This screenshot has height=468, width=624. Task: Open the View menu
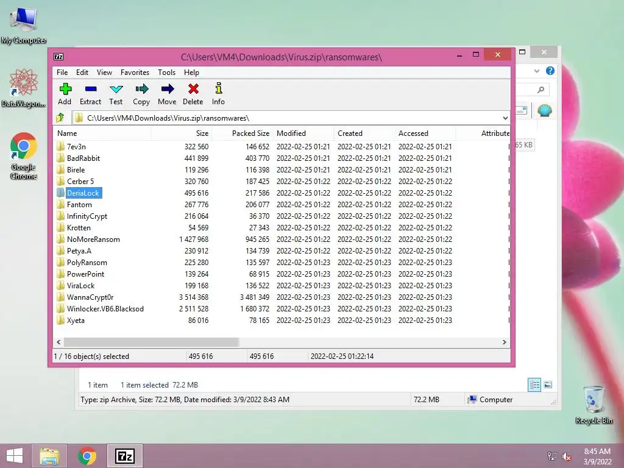coord(104,73)
